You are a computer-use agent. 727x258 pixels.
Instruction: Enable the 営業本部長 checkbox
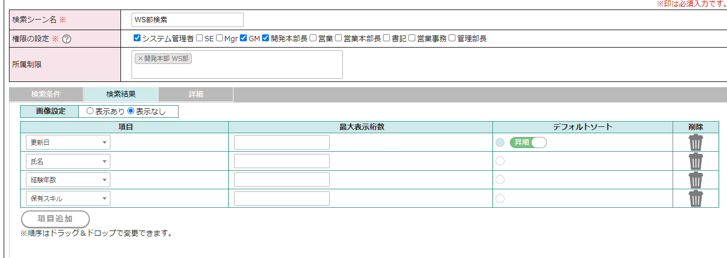[339, 38]
